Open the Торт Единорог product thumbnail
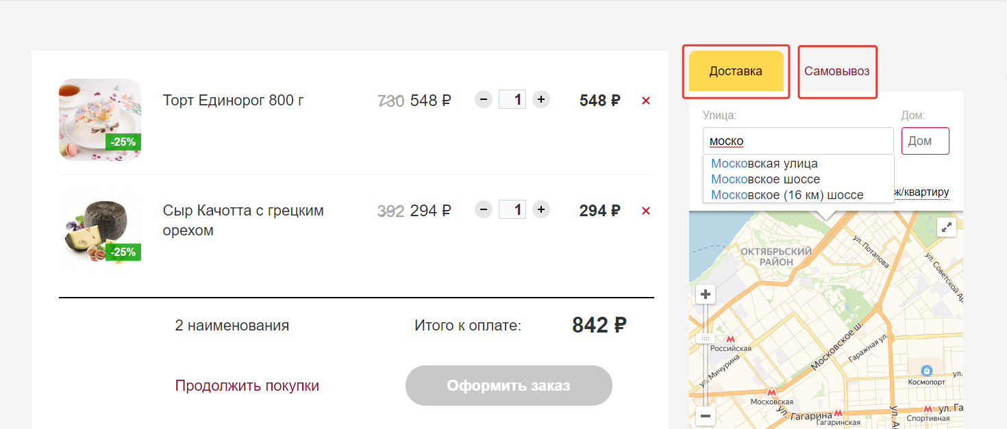The width and height of the screenshot is (1007, 429). point(100,119)
